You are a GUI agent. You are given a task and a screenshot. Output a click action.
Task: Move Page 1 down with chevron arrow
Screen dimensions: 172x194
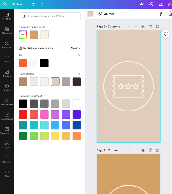coord(136,26)
